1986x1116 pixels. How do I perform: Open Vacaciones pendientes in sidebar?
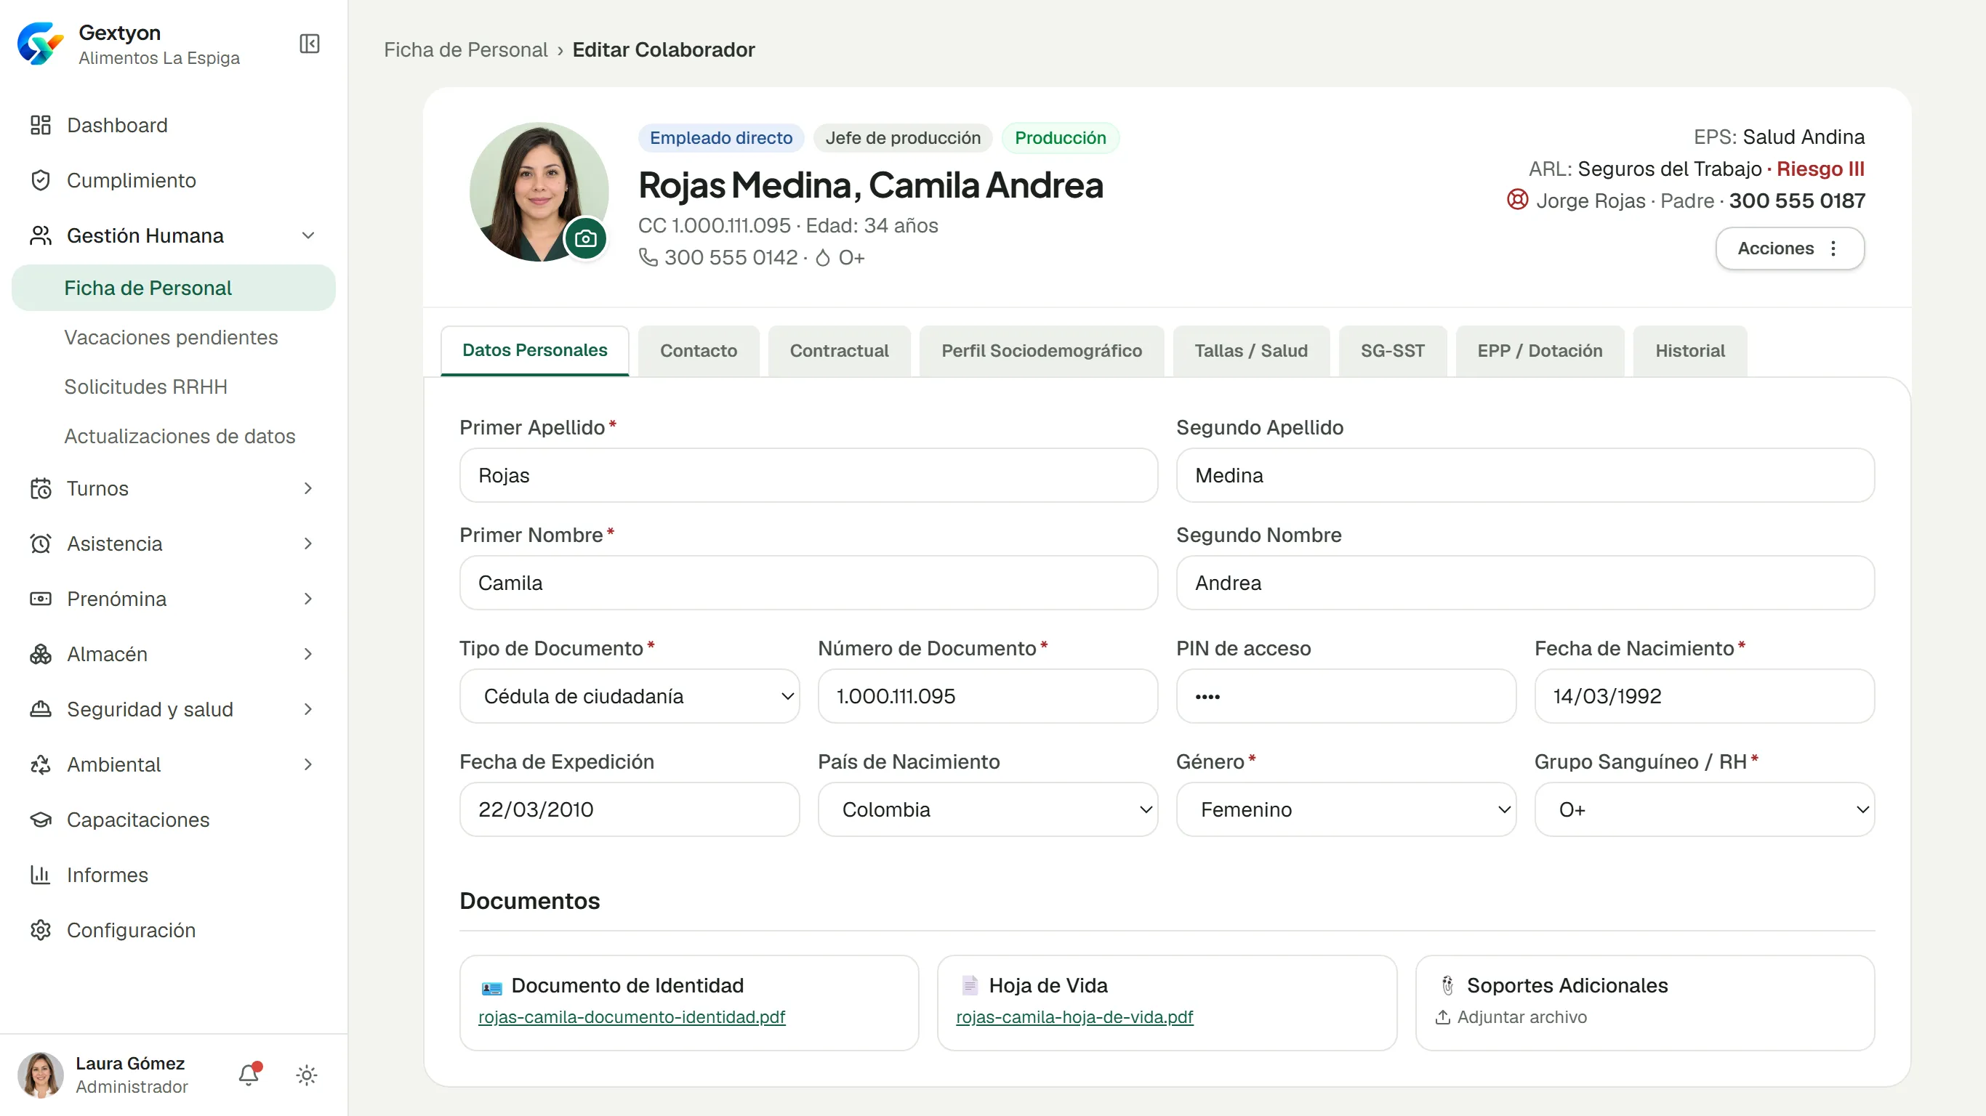click(171, 338)
